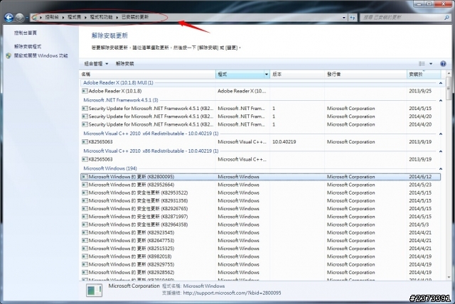The height and width of the screenshot is (304, 455).
Task: Click the vertical scrollbar thumb
Action: point(449,88)
